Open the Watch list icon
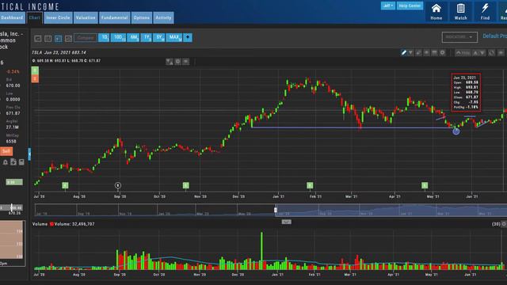The width and height of the screenshot is (507, 285). click(x=461, y=12)
